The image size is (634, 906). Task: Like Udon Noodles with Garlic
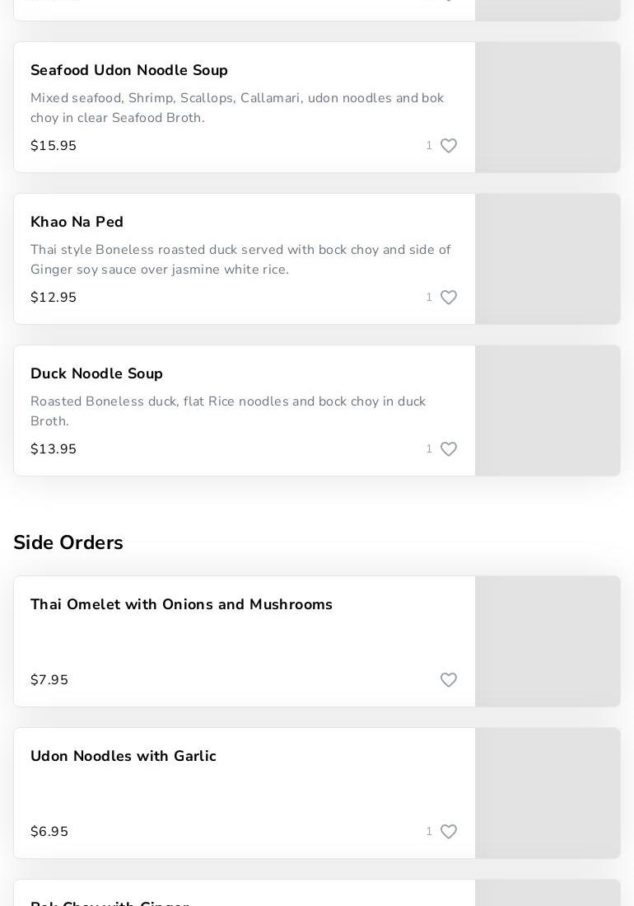[448, 832]
